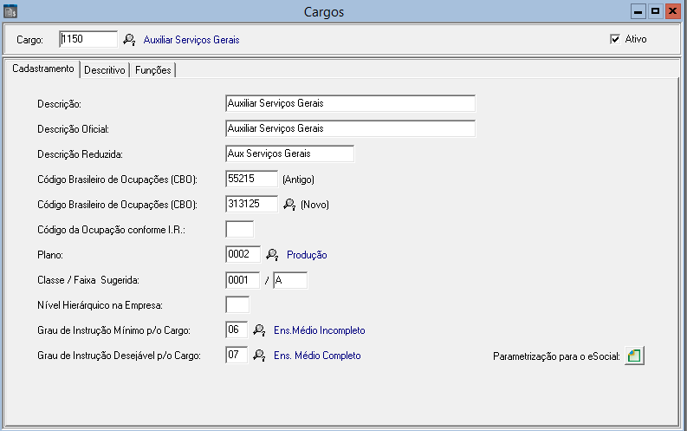The image size is (687, 431).
Task: Focus the Descrição text field
Action: pos(349,104)
